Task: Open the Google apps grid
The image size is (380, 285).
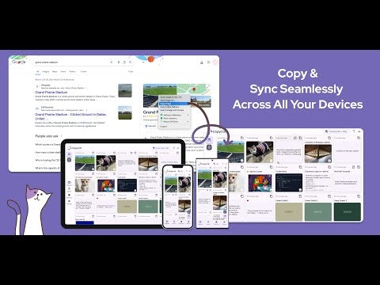Action: [x=208, y=63]
